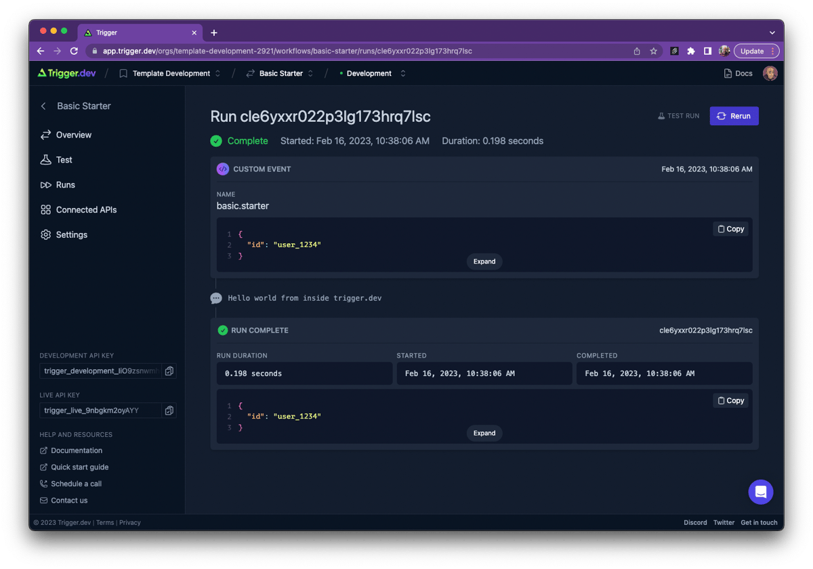The width and height of the screenshot is (813, 569).
Task: Click the Contact us link
Action: 64,501
